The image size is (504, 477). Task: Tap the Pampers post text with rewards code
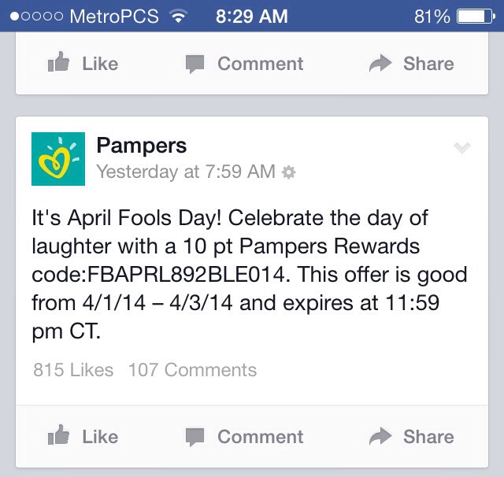(x=250, y=275)
